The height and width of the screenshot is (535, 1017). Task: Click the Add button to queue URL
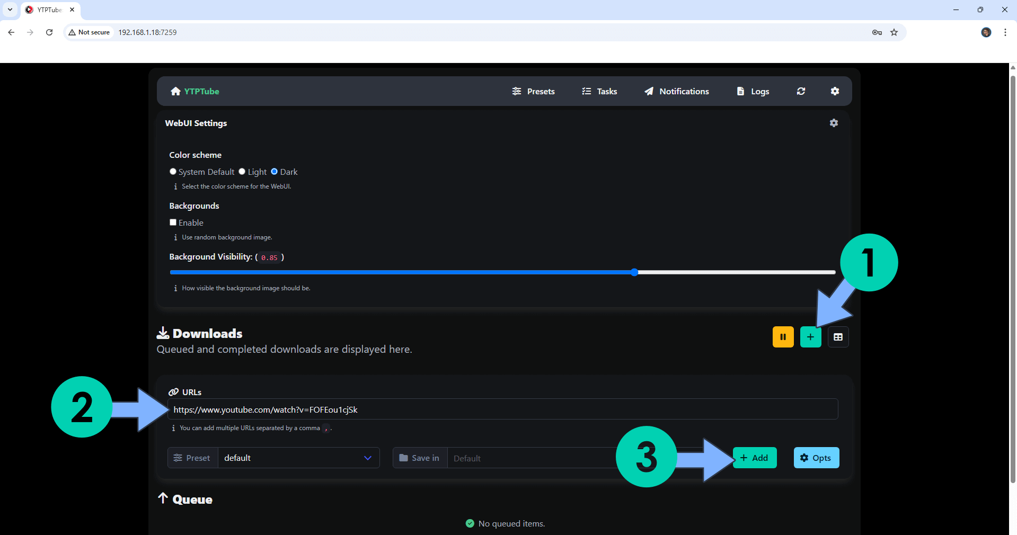point(755,458)
